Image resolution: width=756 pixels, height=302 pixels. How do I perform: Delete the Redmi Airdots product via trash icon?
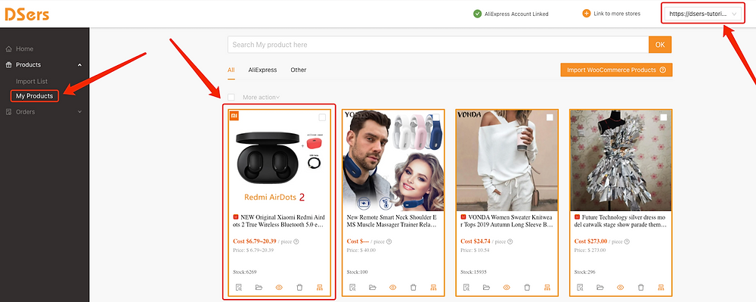tap(299, 287)
